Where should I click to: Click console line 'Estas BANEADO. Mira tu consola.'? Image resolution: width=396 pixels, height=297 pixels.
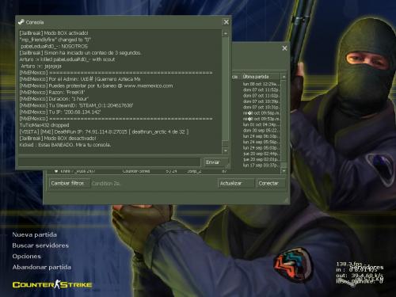click(x=65, y=145)
